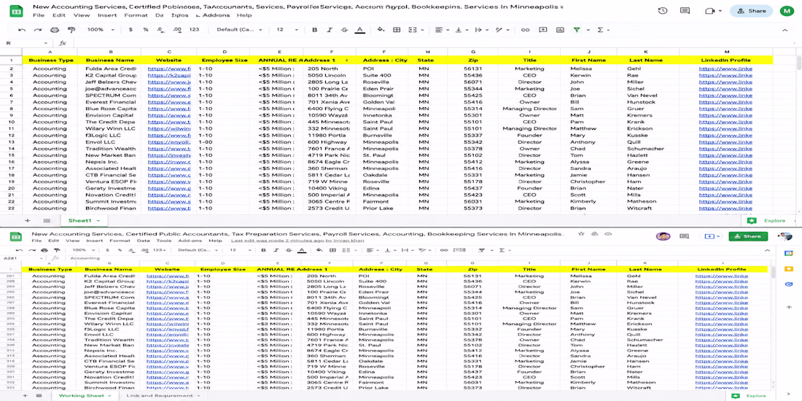Open Tasks side panel icon

click(789, 284)
